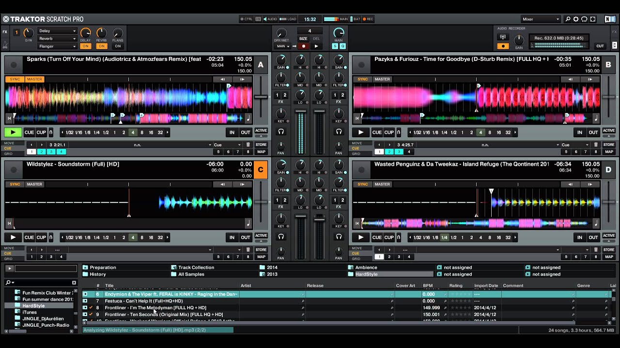The height and width of the screenshot is (348, 620).
Task: Pause Deck A with the green play button
Action: pyautogui.click(x=13, y=132)
